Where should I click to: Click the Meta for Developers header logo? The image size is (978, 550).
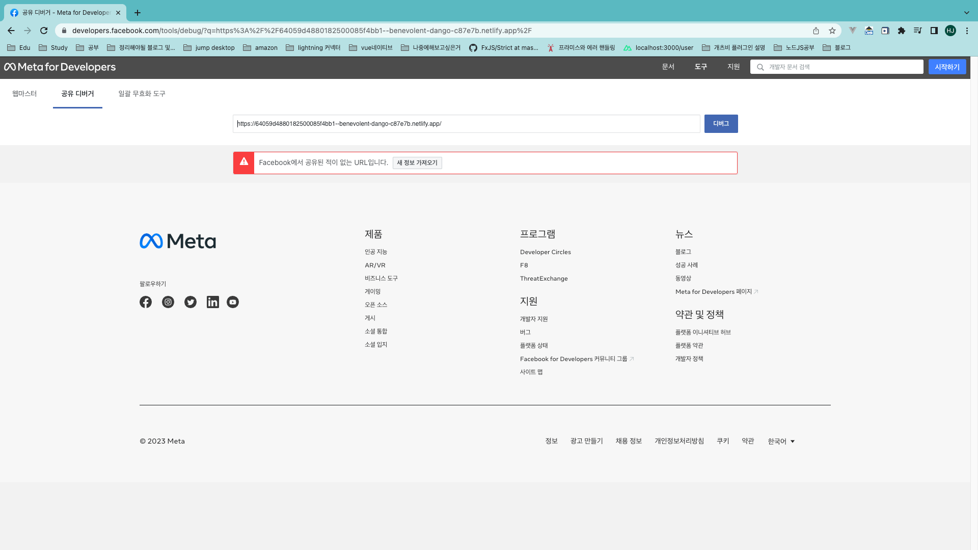[x=60, y=67]
